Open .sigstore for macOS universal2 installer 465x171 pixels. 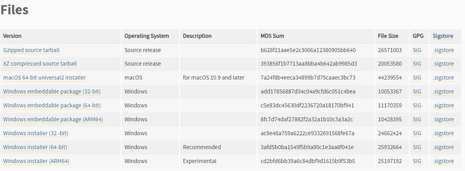pos(443,78)
